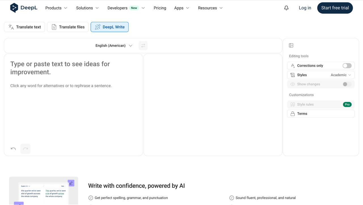363x205 pixels.
Task: Click the DeepL logo icon
Action: tap(14, 8)
